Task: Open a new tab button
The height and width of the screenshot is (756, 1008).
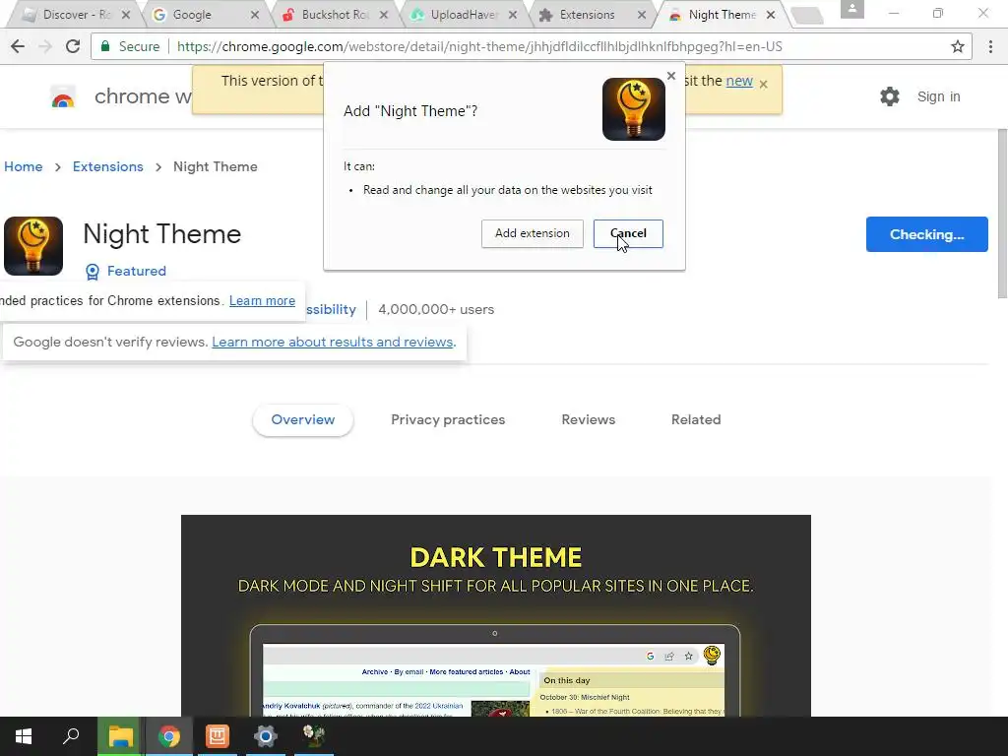Action: 807,16
